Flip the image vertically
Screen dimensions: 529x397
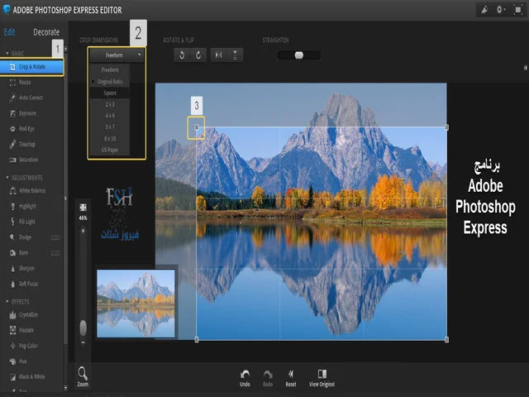(x=235, y=55)
